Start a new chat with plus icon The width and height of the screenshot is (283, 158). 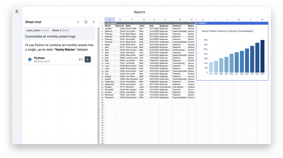click(78, 22)
